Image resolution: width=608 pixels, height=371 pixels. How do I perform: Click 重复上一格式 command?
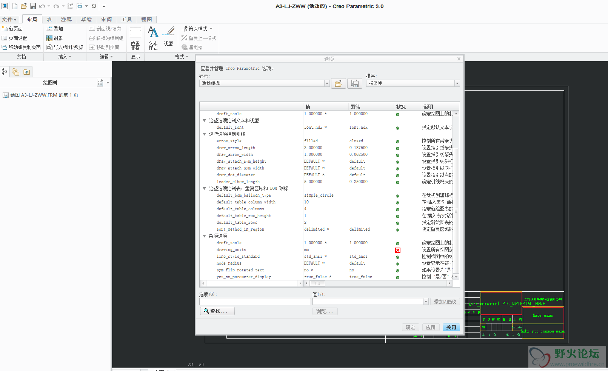pyautogui.click(x=199, y=38)
